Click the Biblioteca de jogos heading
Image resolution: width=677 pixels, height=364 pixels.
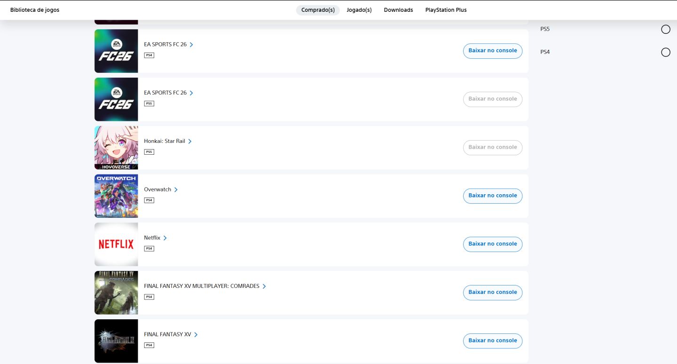pyautogui.click(x=35, y=10)
